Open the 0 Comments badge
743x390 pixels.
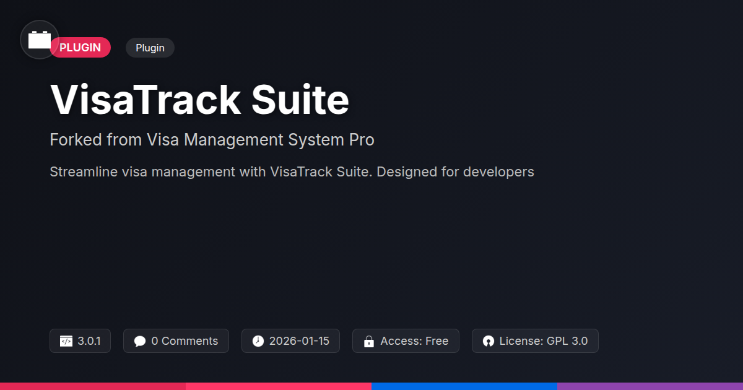coord(176,341)
